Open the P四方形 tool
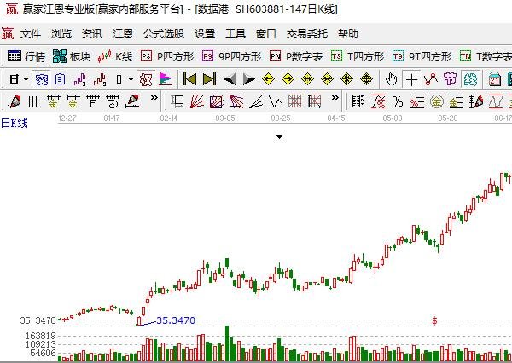The height and width of the screenshot is (363, 512). [x=167, y=56]
